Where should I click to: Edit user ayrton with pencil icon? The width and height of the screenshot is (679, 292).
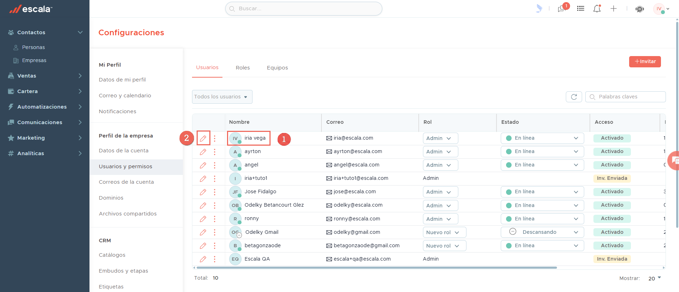click(x=203, y=152)
